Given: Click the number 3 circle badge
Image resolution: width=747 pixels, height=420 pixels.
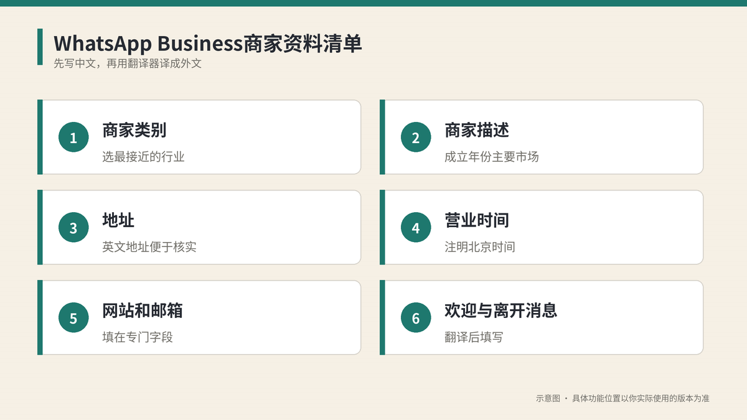Looking at the screenshot, I should (73, 228).
